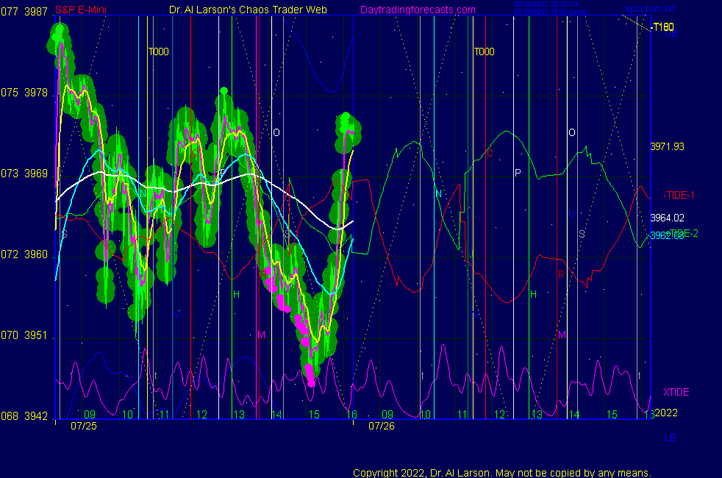This screenshot has width=722, height=478.
Task: Click the yellow '-T180' line label
Action: [x=663, y=27]
